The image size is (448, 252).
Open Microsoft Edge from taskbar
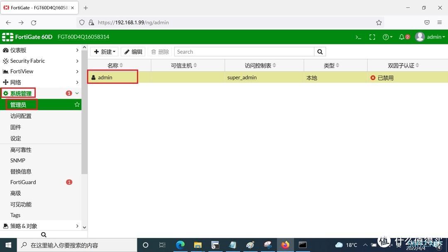[x=180, y=245]
